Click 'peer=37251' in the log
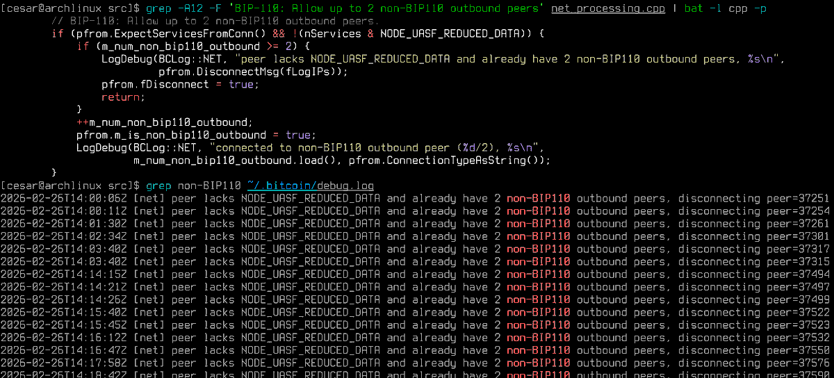The image size is (834, 378). (x=798, y=198)
